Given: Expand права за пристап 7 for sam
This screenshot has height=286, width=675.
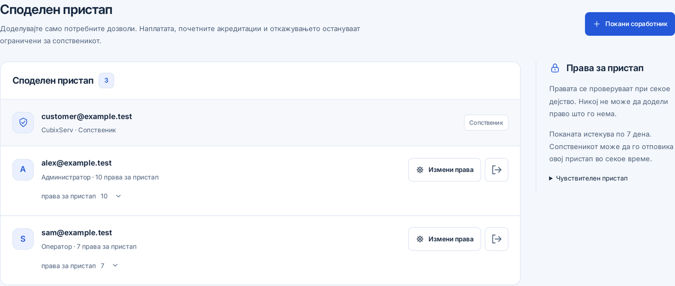Looking at the screenshot, I should [x=80, y=265].
